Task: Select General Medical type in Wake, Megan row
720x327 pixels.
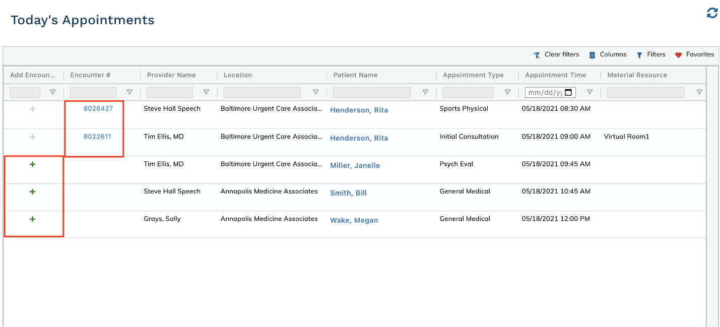Action: (465, 219)
